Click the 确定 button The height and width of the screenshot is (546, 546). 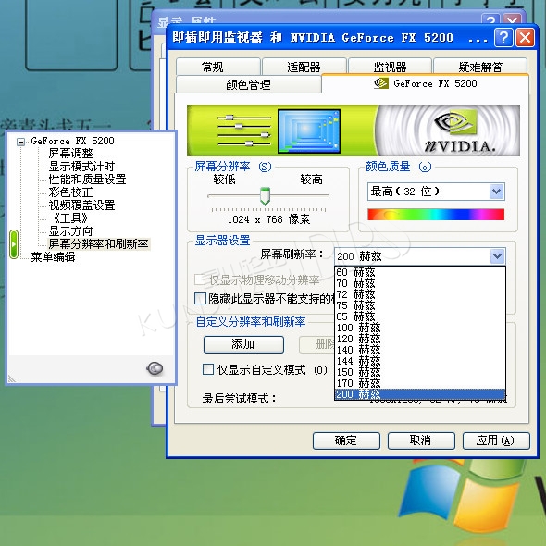(346, 441)
